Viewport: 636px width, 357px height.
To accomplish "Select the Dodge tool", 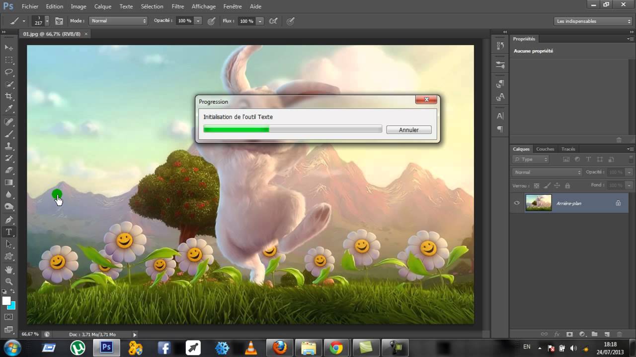I will (9, 207).
